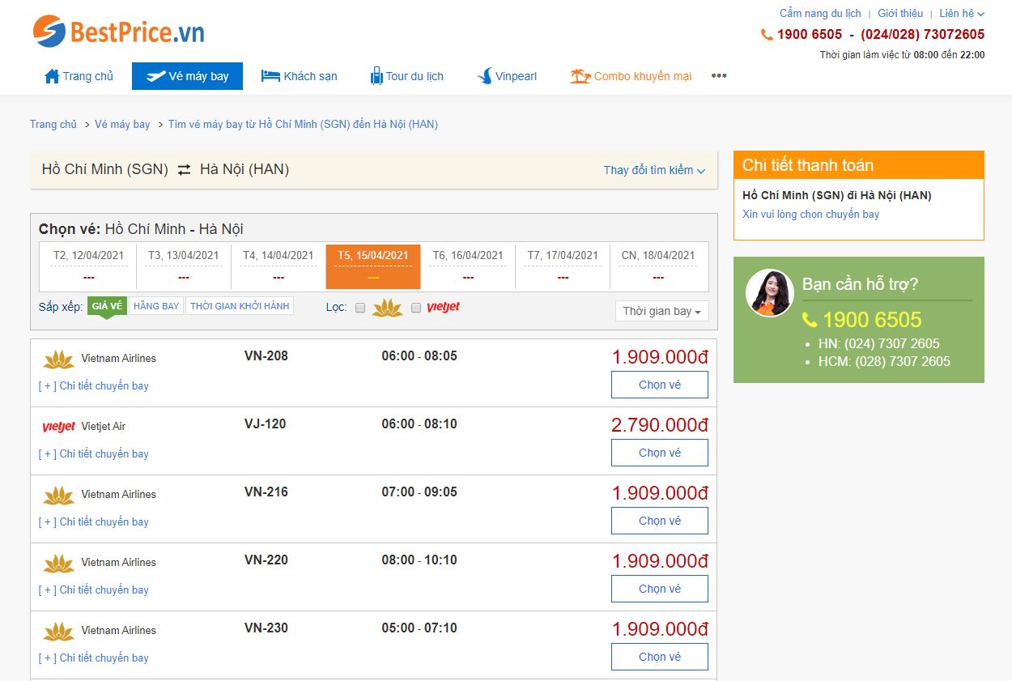
Task: Click the yellow phone icon in support box
Action: [810, 320]
